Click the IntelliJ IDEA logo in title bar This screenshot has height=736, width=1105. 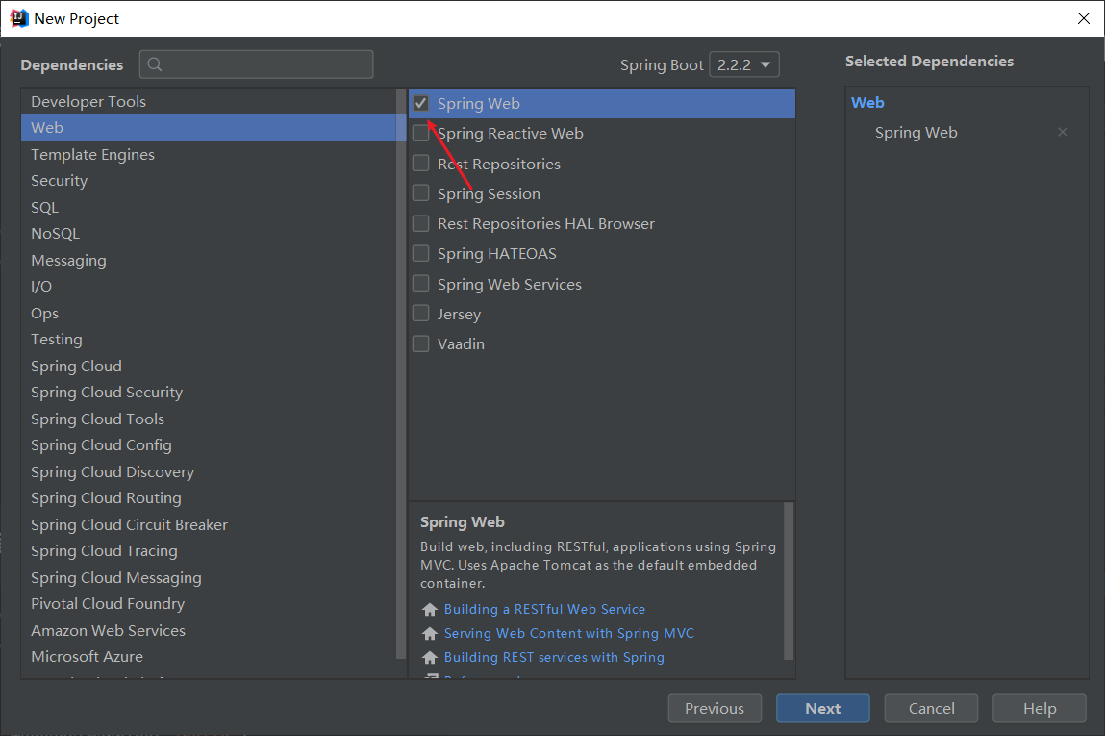coord(18,17)
